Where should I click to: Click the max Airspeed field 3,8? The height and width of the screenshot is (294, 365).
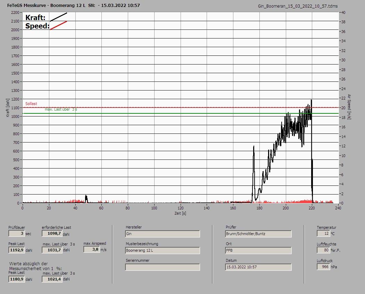(x=91, y=249)
